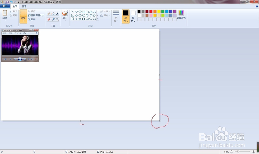This screenshot has width=259, height=154.
Task: Activate the 颜色 2 (Color 2) button
Action: 133,16
